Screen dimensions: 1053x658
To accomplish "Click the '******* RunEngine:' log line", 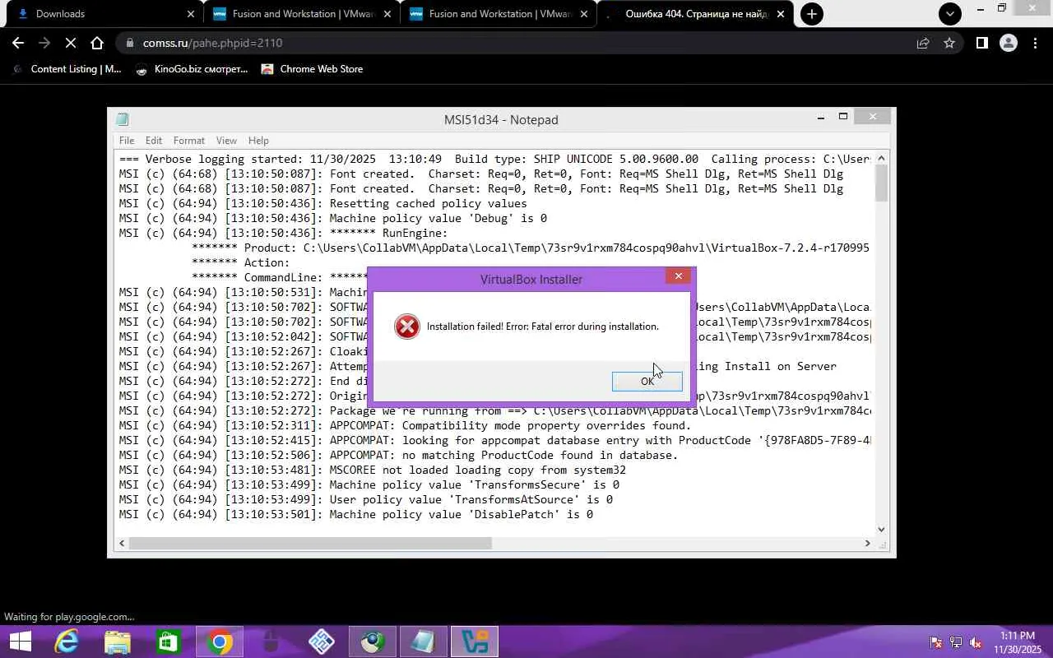I will (283, 233).
